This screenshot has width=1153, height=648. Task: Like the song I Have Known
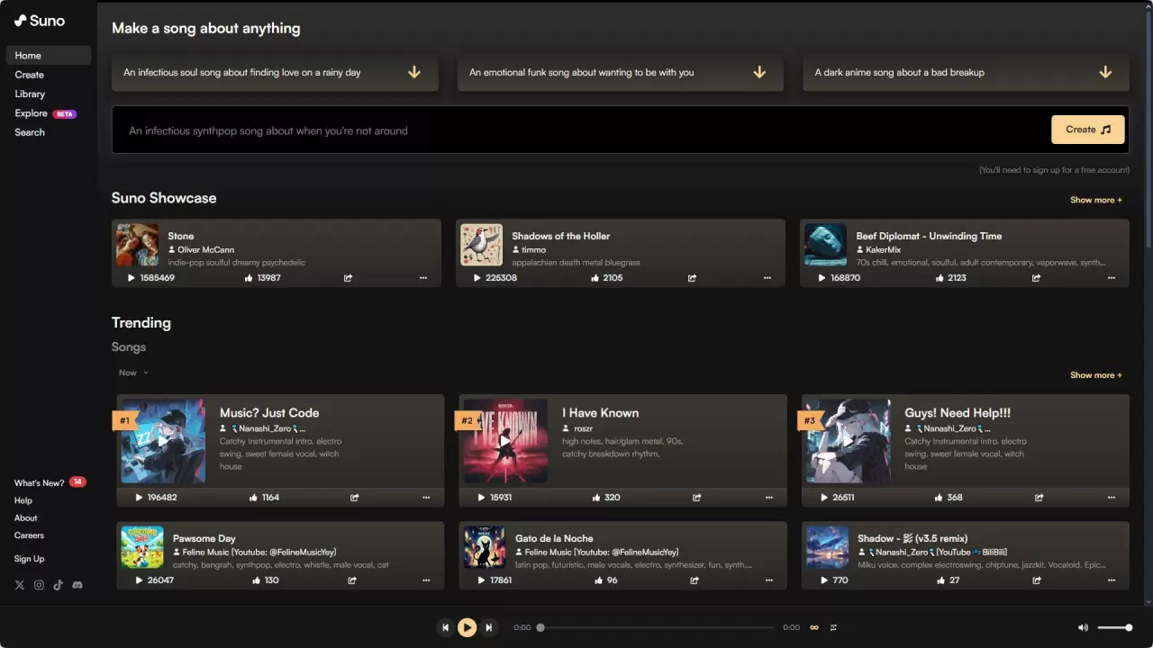(596, 498)
